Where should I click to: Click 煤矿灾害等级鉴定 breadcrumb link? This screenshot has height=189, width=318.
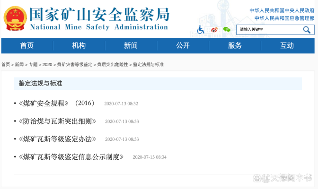tap(75, 64)
